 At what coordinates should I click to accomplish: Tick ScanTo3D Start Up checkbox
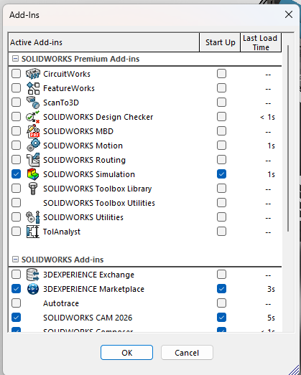[x=221, y=103]
